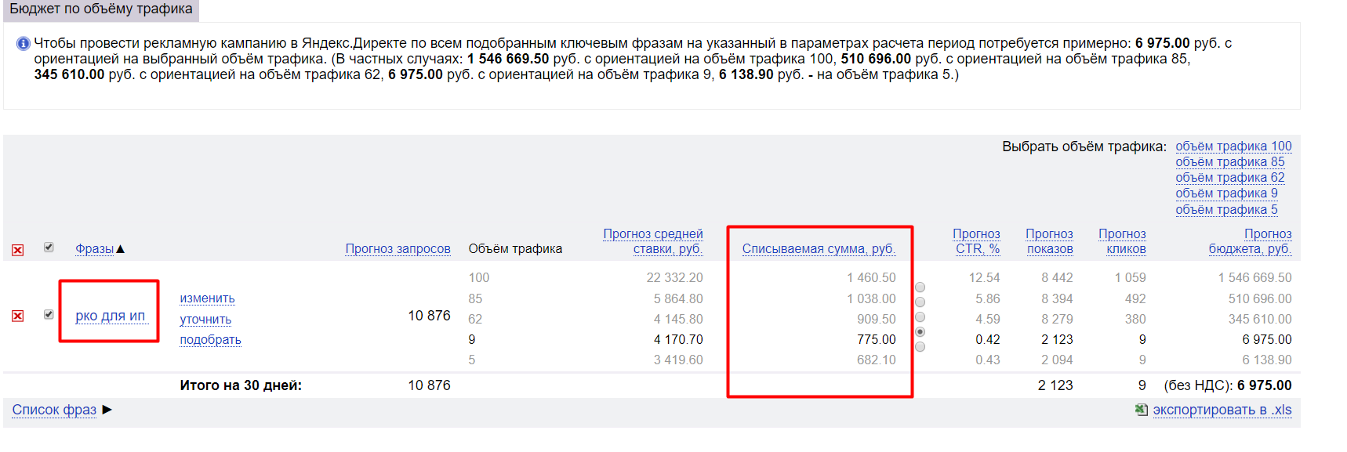The width and height of the screenshot is (1347, 452).
Task: Click red delete icon beside рко для ип
Action: pyautogui.click(x=17, y=316)
